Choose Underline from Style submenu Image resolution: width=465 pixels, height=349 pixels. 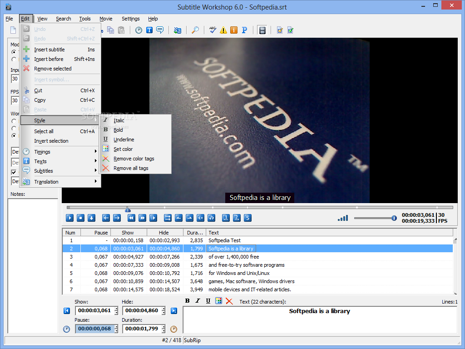click(136, 140)
